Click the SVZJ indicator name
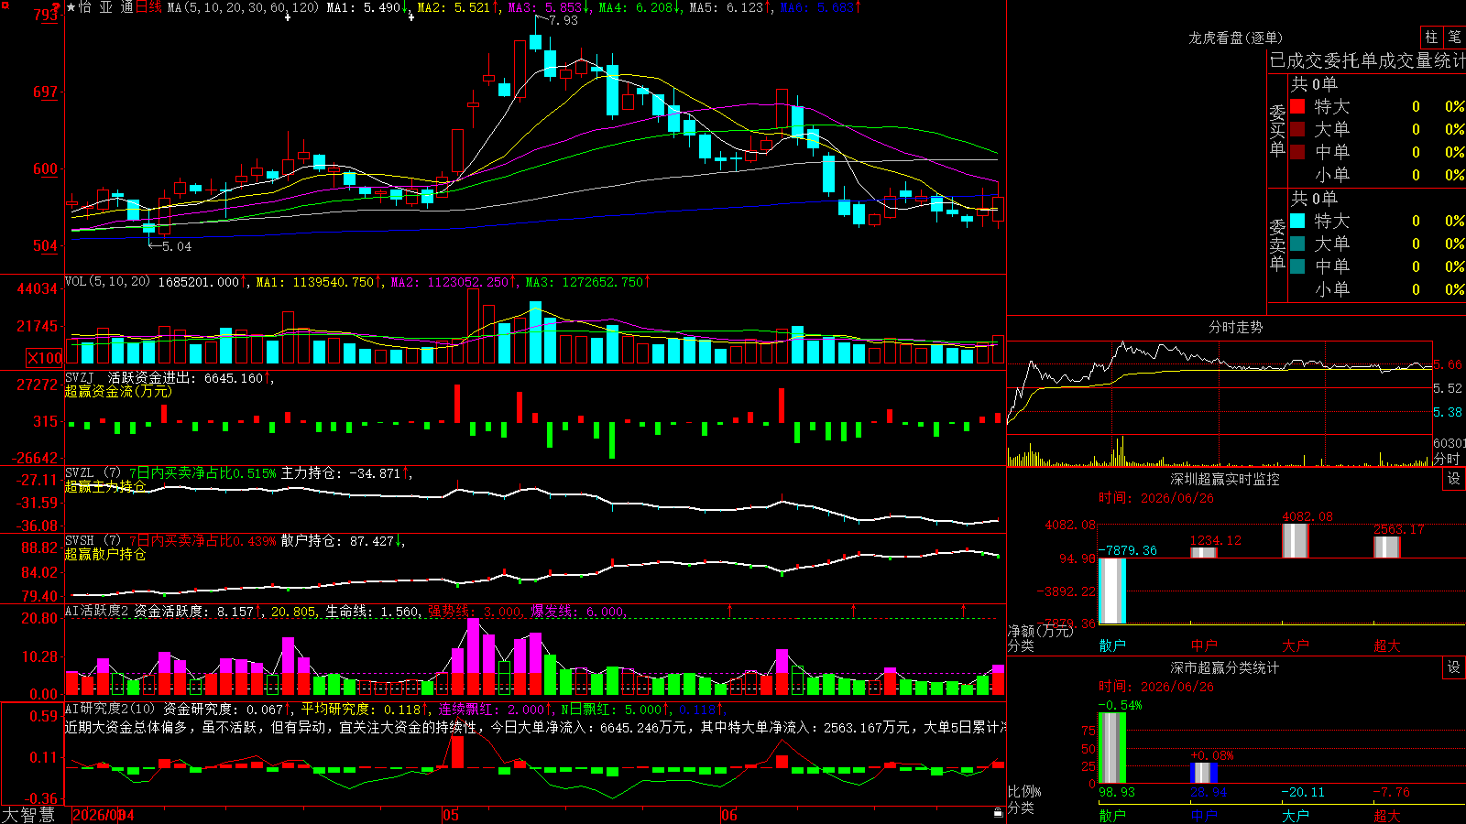The height and width of the screenshot is (824, 1466). [80, 377]
